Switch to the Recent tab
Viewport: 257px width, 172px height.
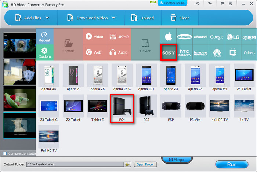(x=44, y=36)
